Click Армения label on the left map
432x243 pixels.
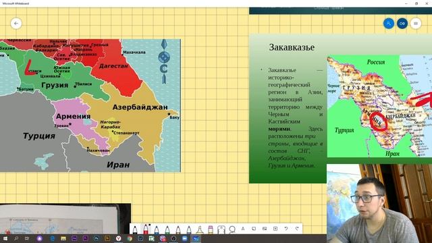(73, 116)
